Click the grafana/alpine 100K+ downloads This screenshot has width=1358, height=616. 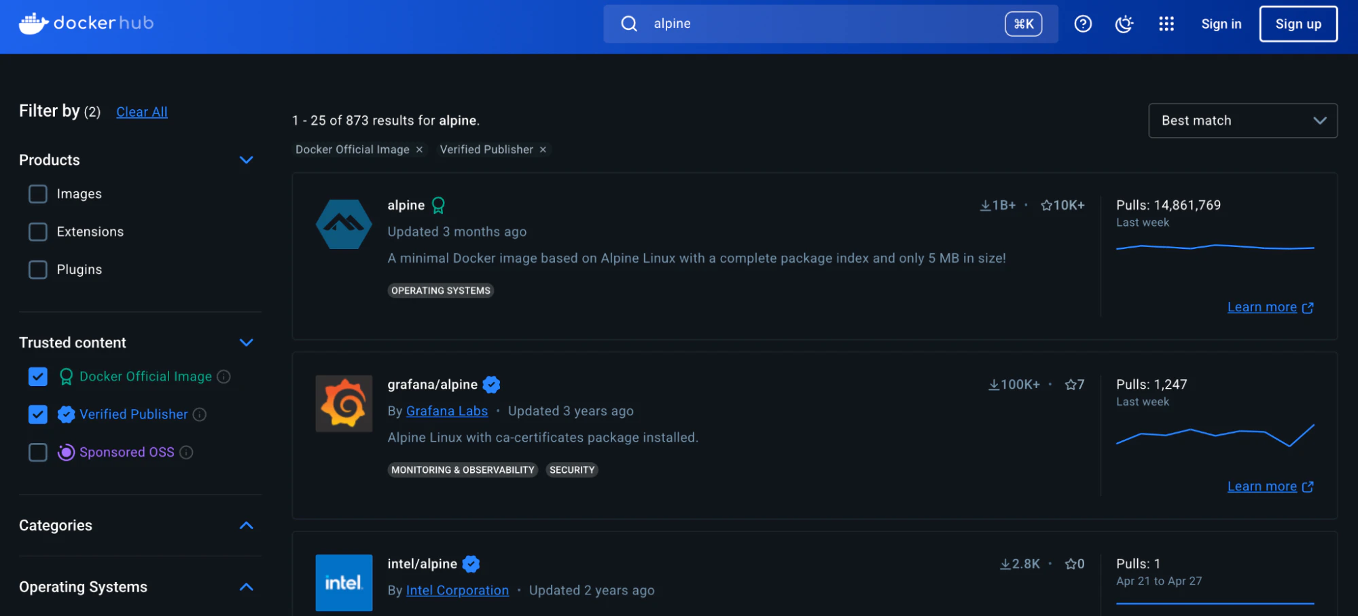coord(1014,385)
